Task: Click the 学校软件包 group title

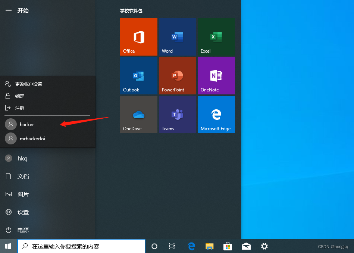Action: pos(131,10)
